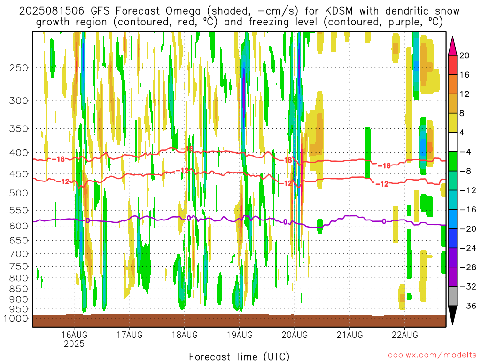
Task: Click the cyan -12 to -16 colorbar segment
Action: 452,200
